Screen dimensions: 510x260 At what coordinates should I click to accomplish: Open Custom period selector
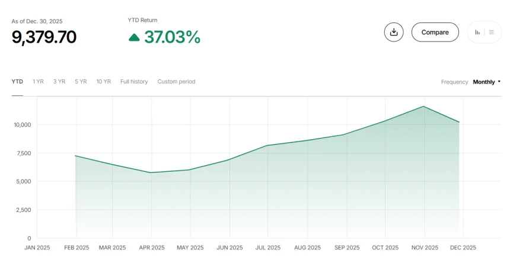[x=176, y=82]
